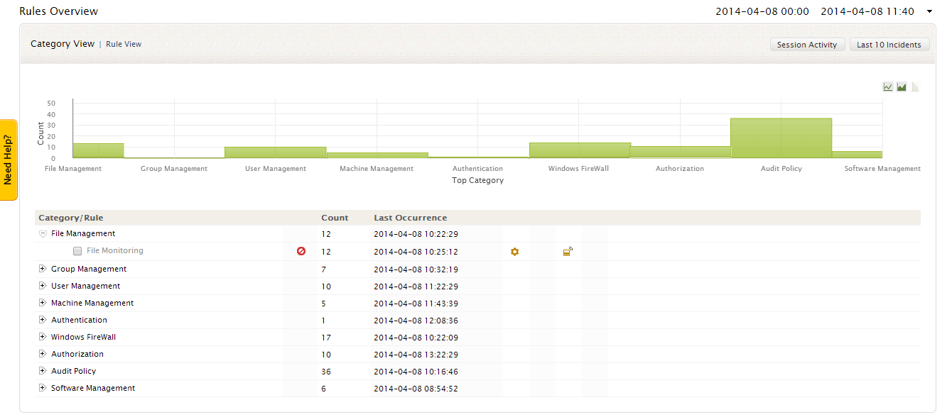Select the User Management row label
The width and height of the screenshot is (947, 417).
point(86,286)
